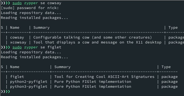Click the xcowsay package name
Viewport: 184px width, 96px height.
pos(18,42)
